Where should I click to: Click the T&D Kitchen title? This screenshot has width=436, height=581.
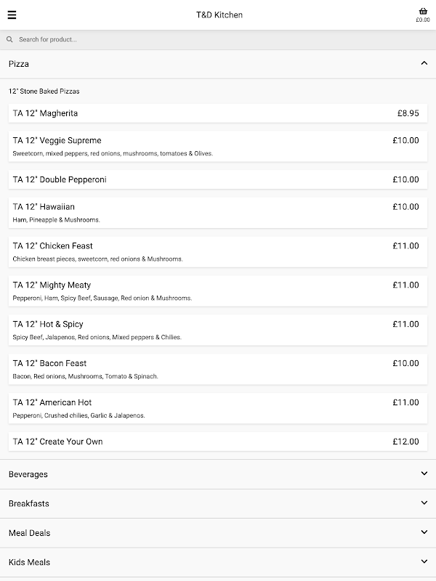(x=219, y=15)
